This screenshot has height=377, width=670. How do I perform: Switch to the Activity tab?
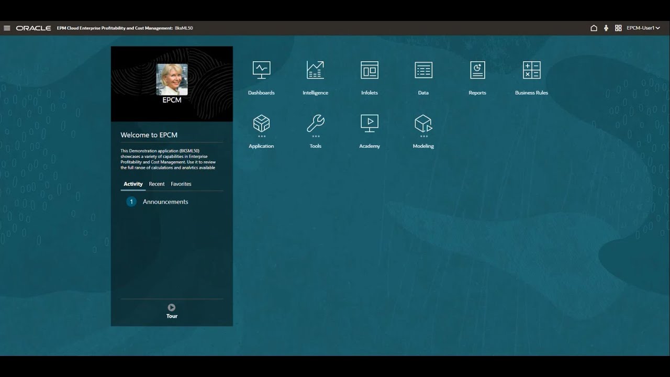coord(133,184)
